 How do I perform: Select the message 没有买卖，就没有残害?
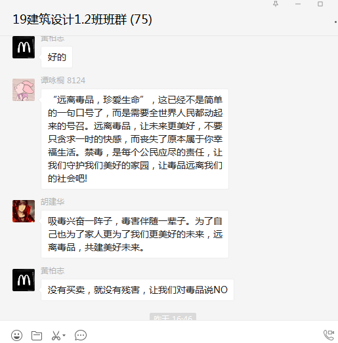point(137,290)
